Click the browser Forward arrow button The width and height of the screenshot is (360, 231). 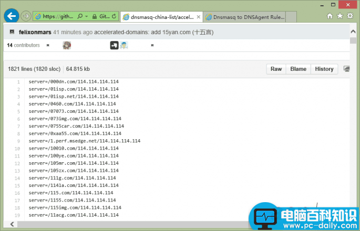coord(26,16)
